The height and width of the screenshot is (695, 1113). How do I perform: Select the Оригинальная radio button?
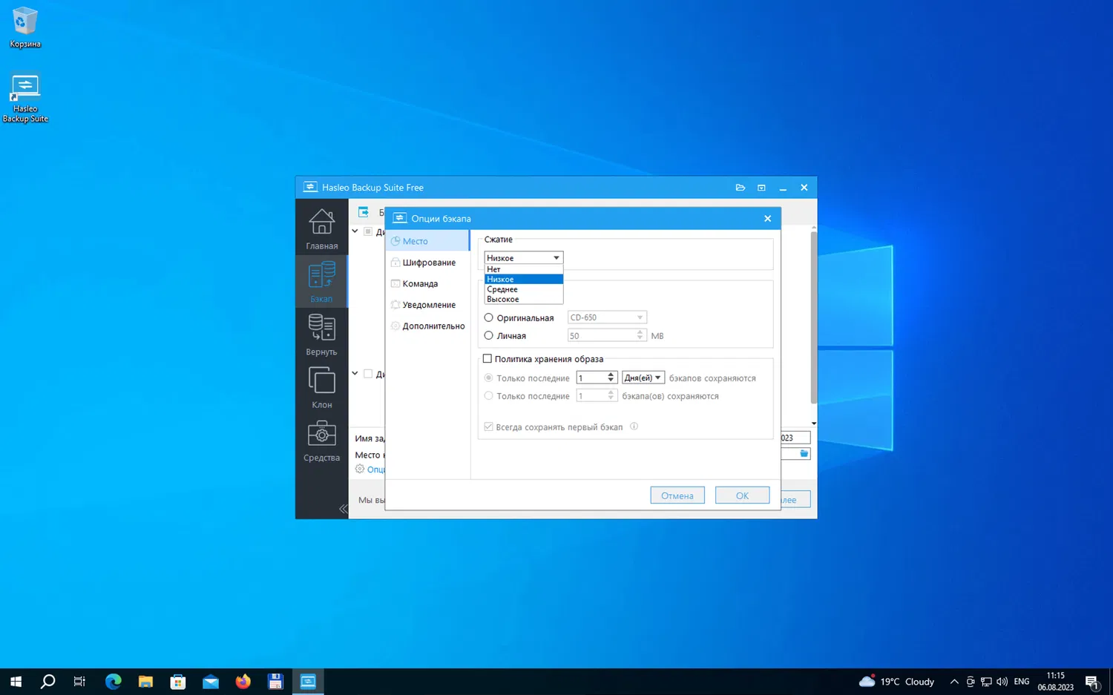click(488, 317)
